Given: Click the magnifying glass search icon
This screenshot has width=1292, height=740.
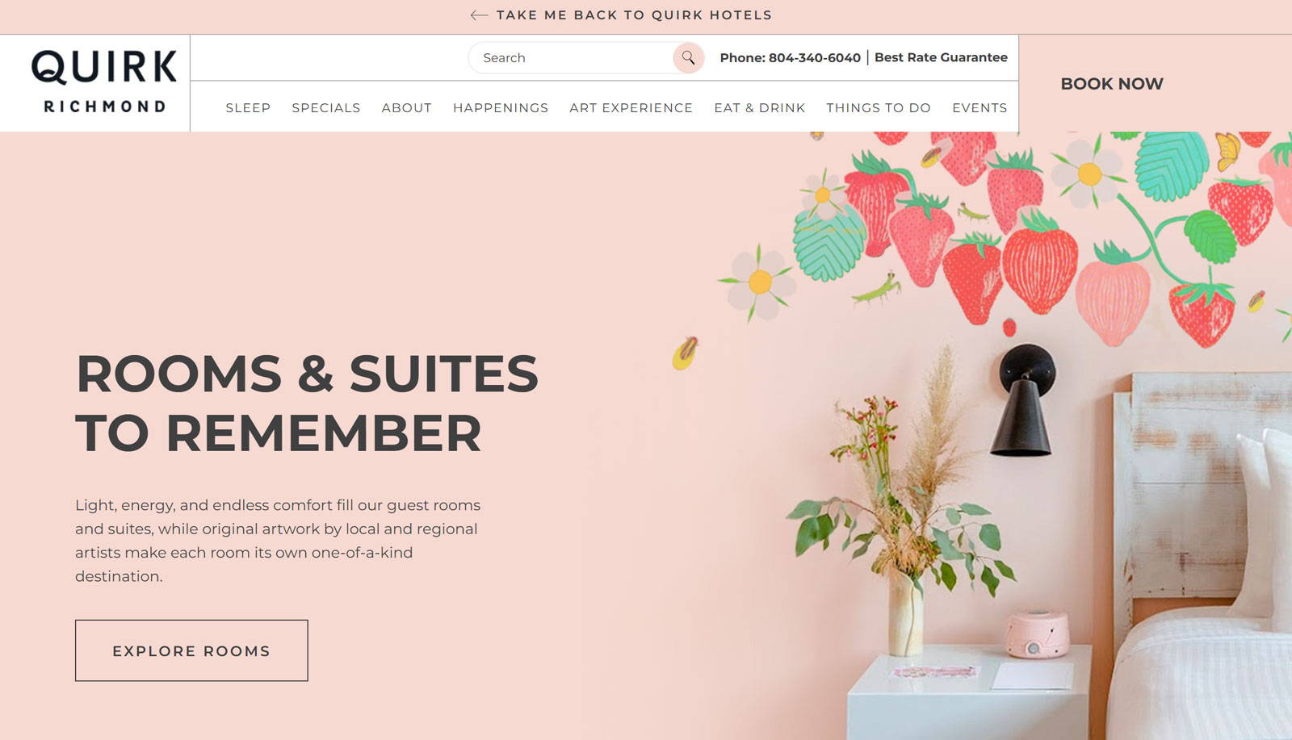Looking at the screenshot, I should 688,57.
